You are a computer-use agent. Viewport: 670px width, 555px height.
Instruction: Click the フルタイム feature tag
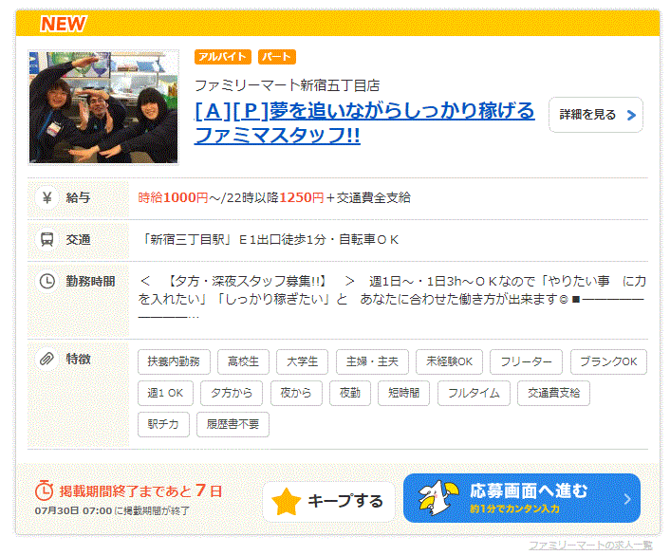474,393
